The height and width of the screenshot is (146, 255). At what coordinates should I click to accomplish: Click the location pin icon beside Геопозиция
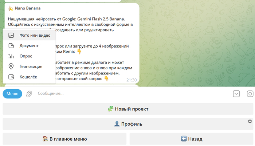click(x=11, y=66)
